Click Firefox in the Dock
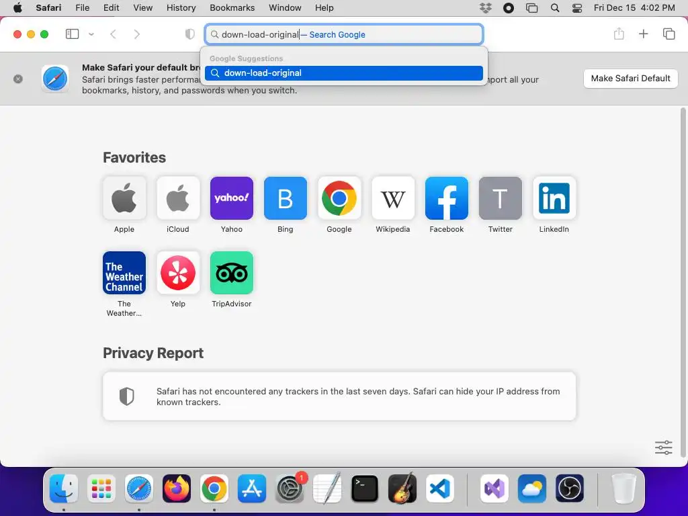Screen dimensions: 688x516 177,488
